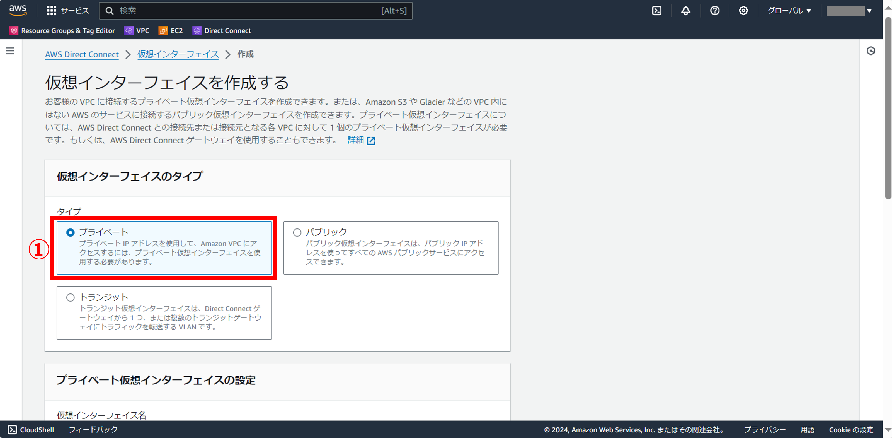Screen dimensions: 892x438
Task: Open the VPC bookmark shortcut
Action: point(137,30)
